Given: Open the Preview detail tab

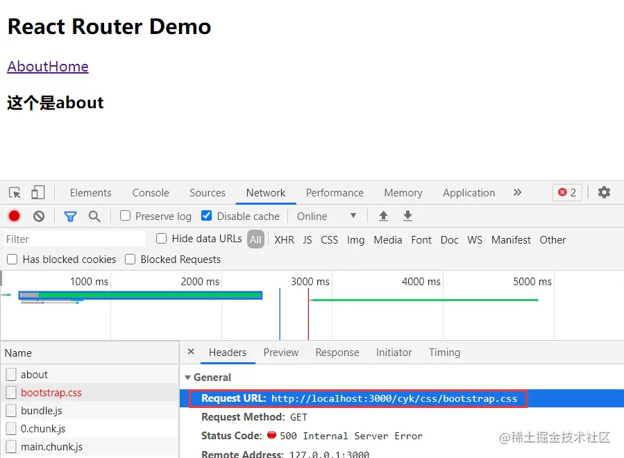Looking at the screenshot, I should coord(281,353).
